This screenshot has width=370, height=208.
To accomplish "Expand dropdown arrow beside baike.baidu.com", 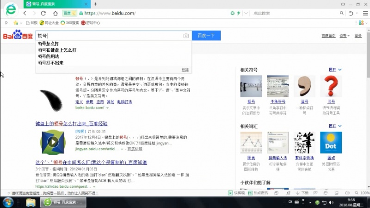I will (x=107, y=108).
